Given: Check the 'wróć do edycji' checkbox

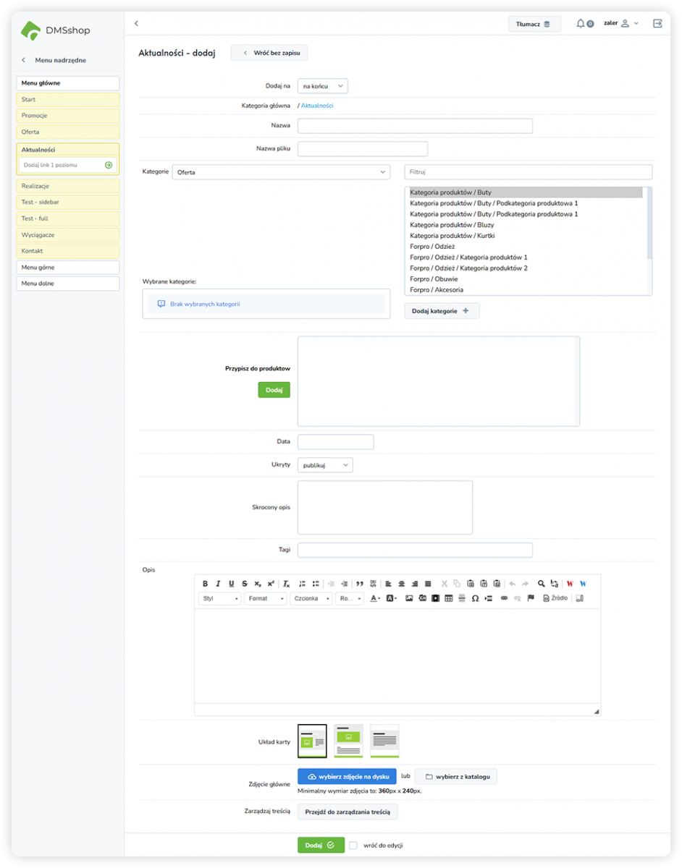Looking at the screenshot, I should (x=353, y=845).
